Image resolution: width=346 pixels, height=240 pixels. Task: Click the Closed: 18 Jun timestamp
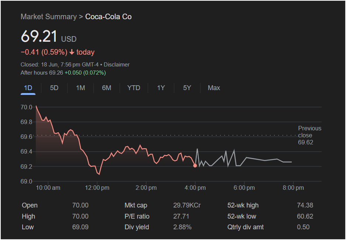coord(59,65)
